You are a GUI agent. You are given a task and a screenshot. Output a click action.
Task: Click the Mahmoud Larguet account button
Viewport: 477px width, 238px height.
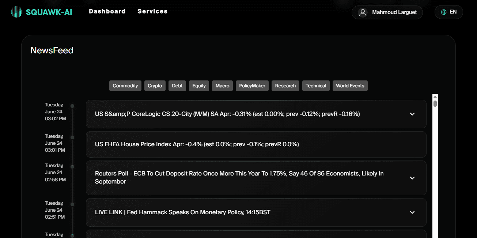387,12
